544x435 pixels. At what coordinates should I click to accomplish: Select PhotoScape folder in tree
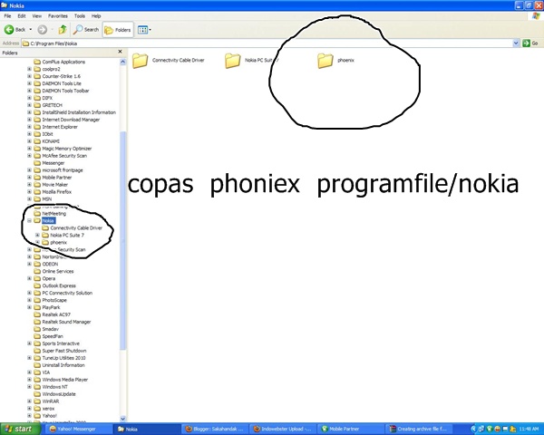point(54,300)
